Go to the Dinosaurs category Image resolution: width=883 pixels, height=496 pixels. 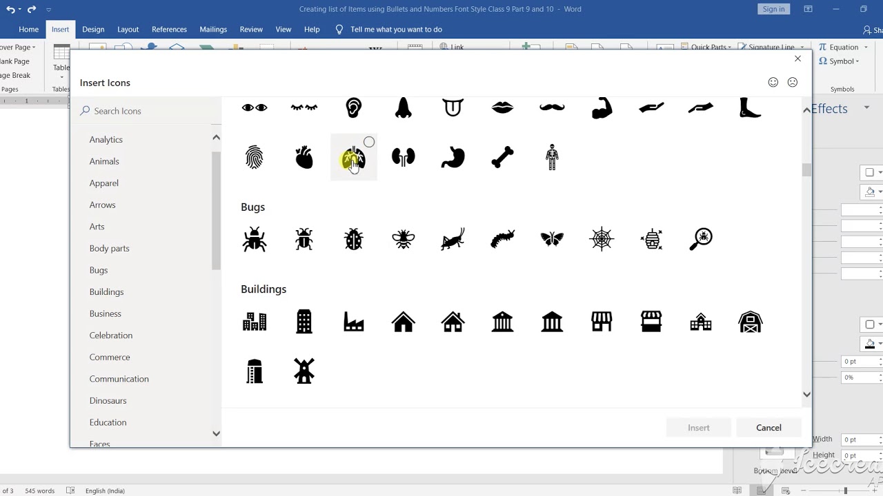point(108,400)
